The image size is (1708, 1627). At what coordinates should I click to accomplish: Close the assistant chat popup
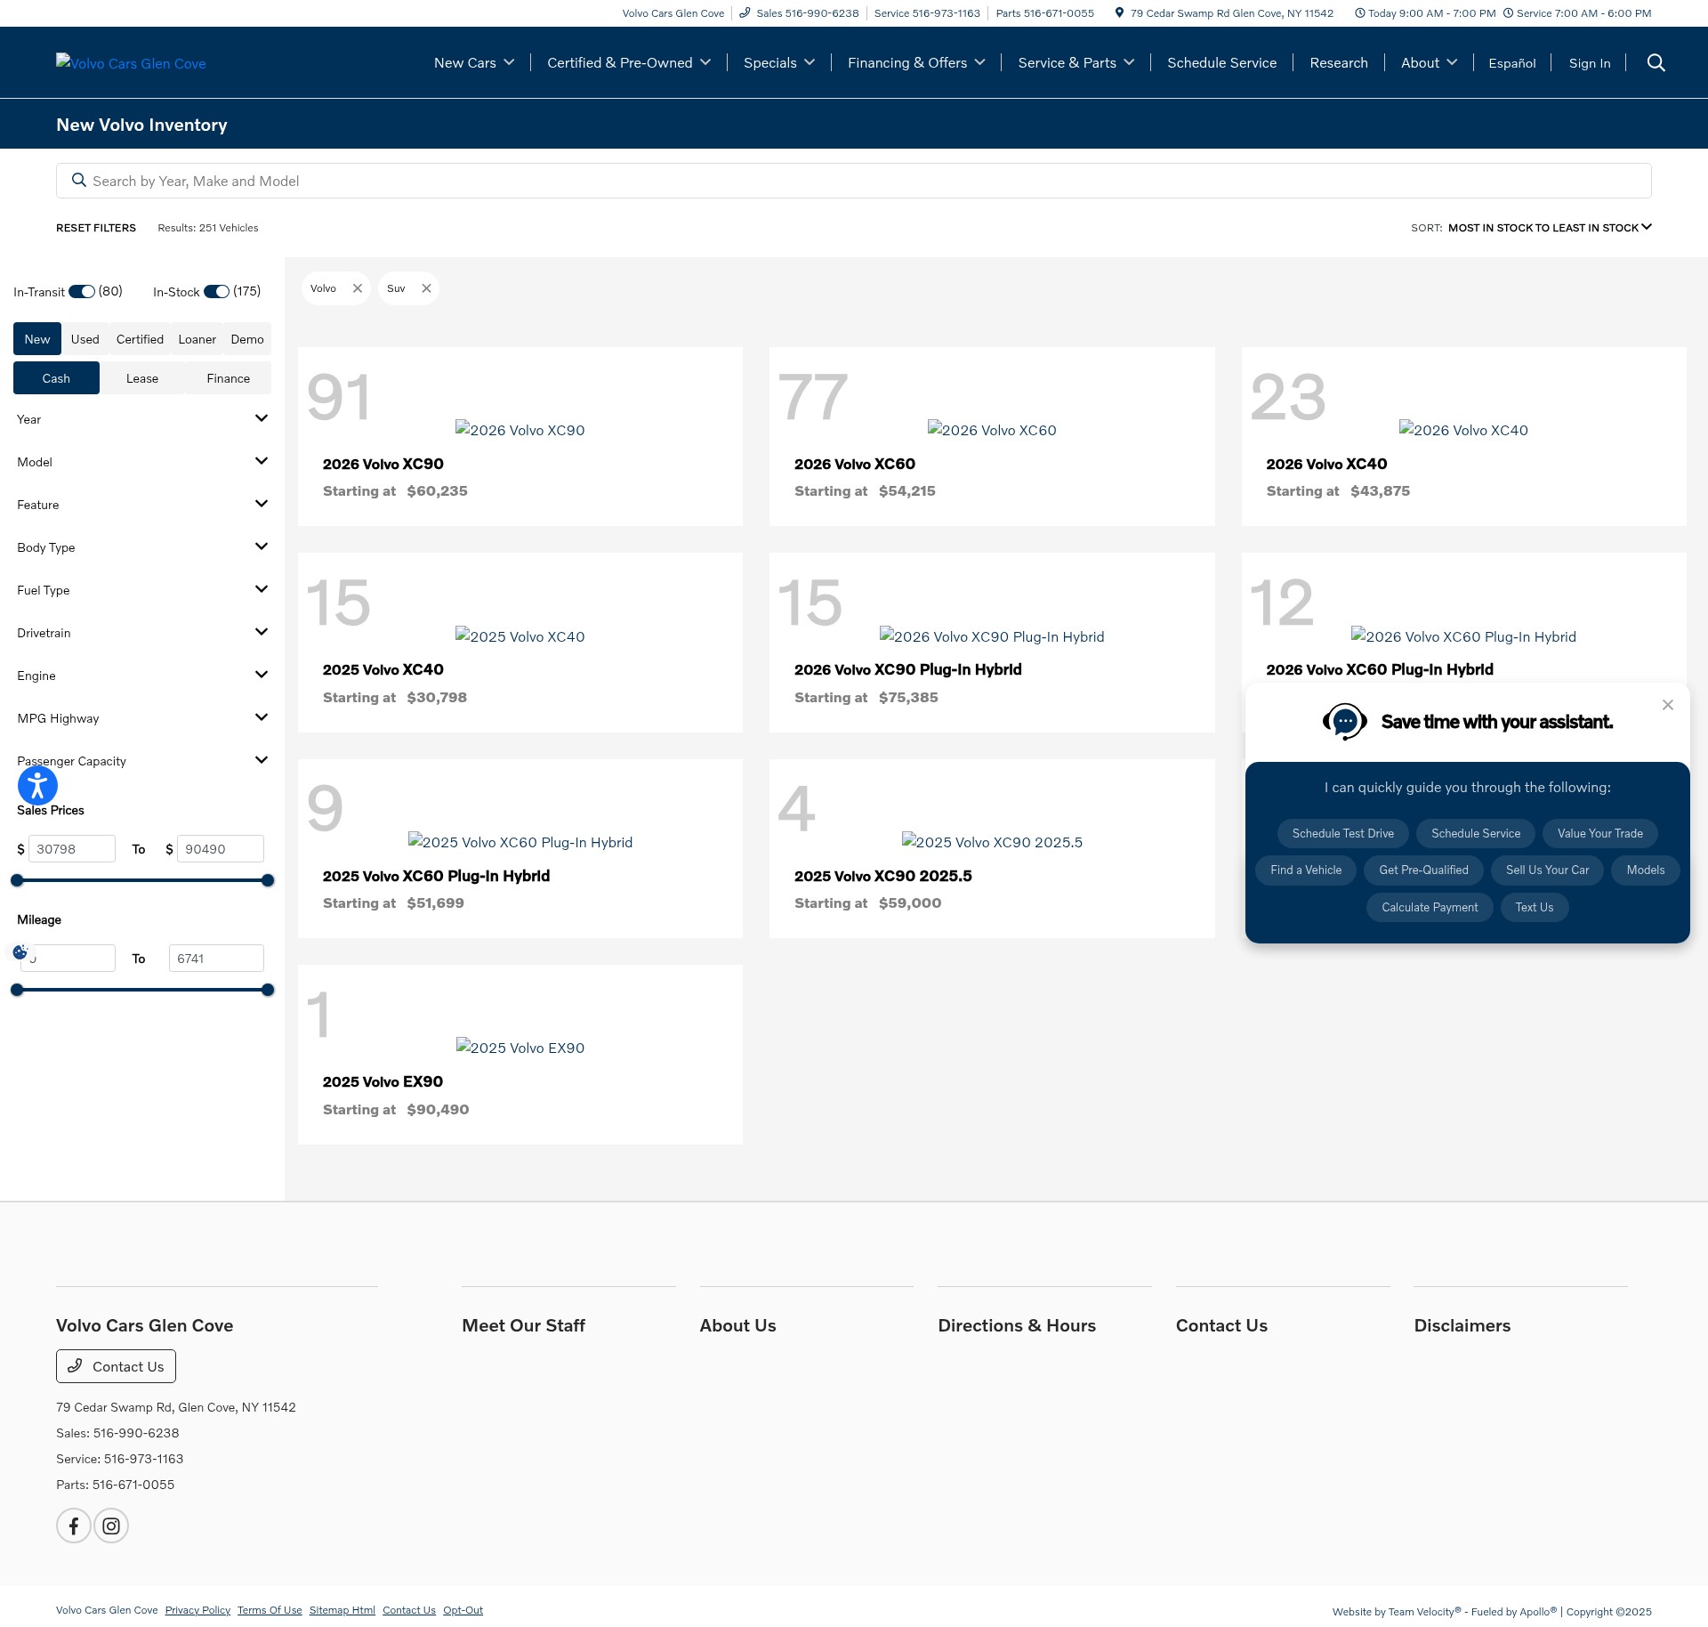pyautogui.click(x=1668, y=705)
